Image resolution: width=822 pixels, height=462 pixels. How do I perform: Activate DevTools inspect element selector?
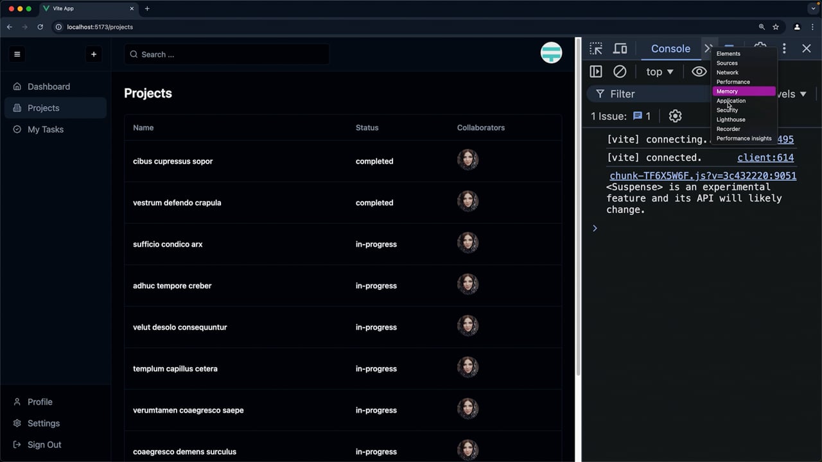pos(596,49)
